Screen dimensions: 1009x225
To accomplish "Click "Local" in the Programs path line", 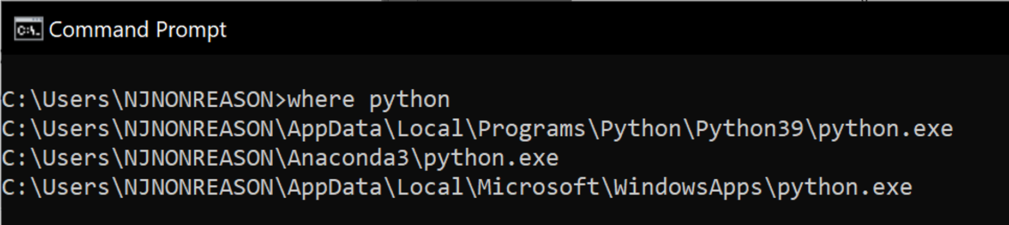I will [x=429, y=129].
